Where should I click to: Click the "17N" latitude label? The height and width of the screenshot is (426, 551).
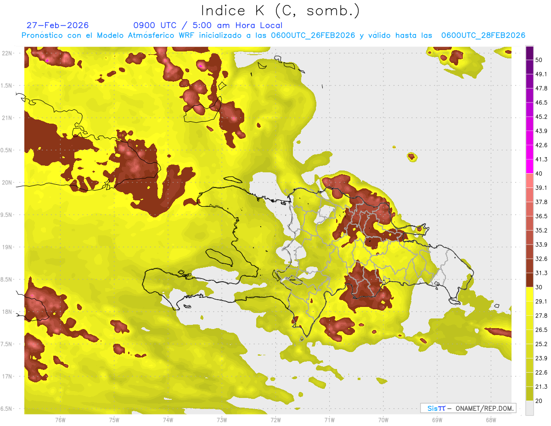point(7,376)
